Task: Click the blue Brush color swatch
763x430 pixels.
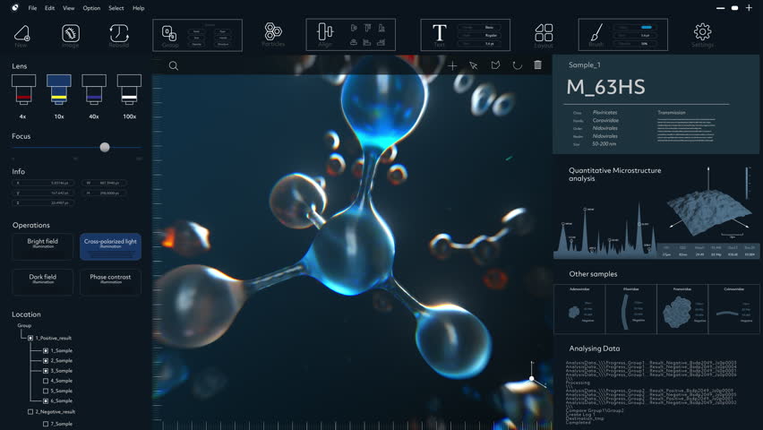Action: pyautogui.click(x=647, y=27)
